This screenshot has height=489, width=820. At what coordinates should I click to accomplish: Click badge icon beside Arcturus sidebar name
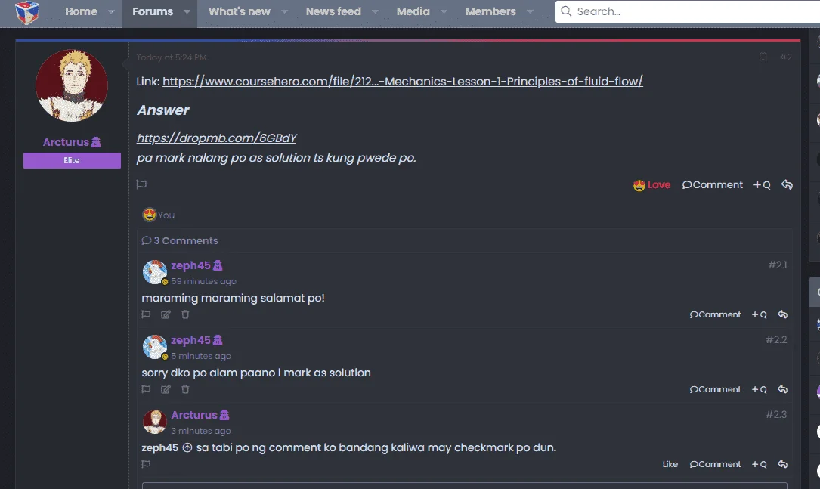pyautogui.click(x=96, y=142)
